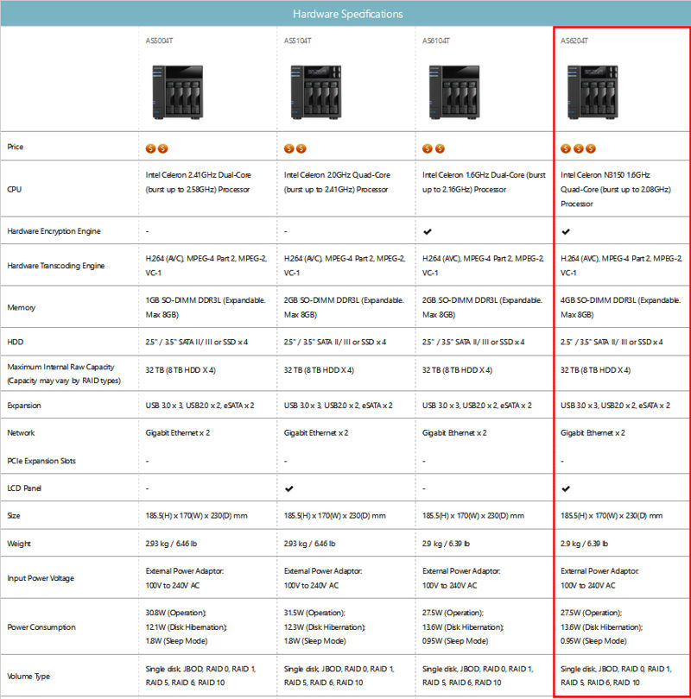Click AS6104T 32 TB capacity cell

457,370
